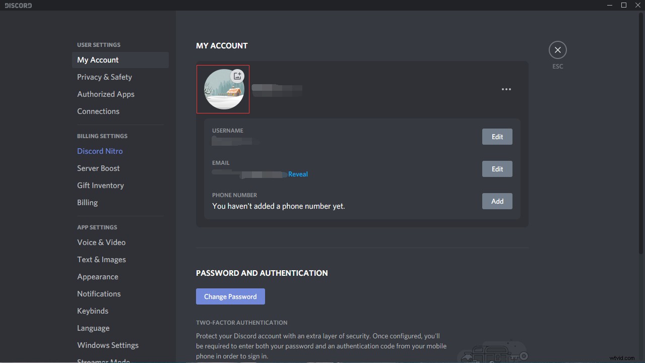Select Privacy & Safety from sidebar
The width and height of the screenshot is (645, 363).
[104, 77]
